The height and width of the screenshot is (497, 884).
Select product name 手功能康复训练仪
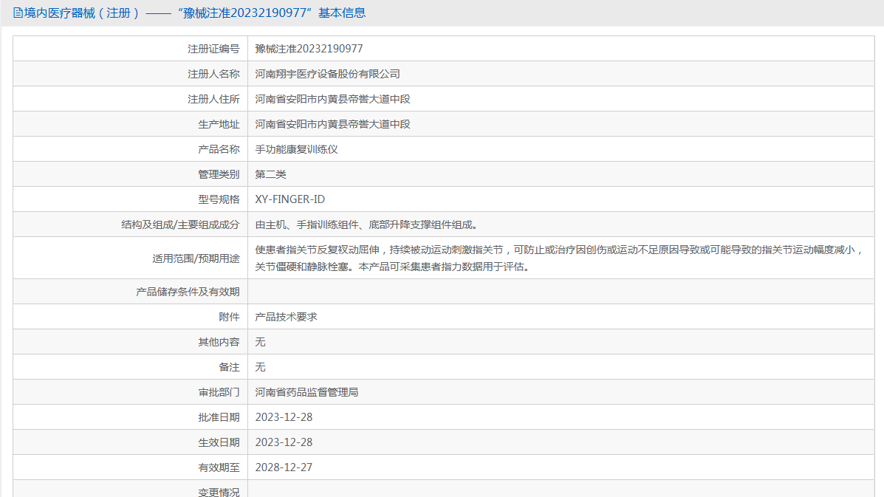[x=297, y=149]
